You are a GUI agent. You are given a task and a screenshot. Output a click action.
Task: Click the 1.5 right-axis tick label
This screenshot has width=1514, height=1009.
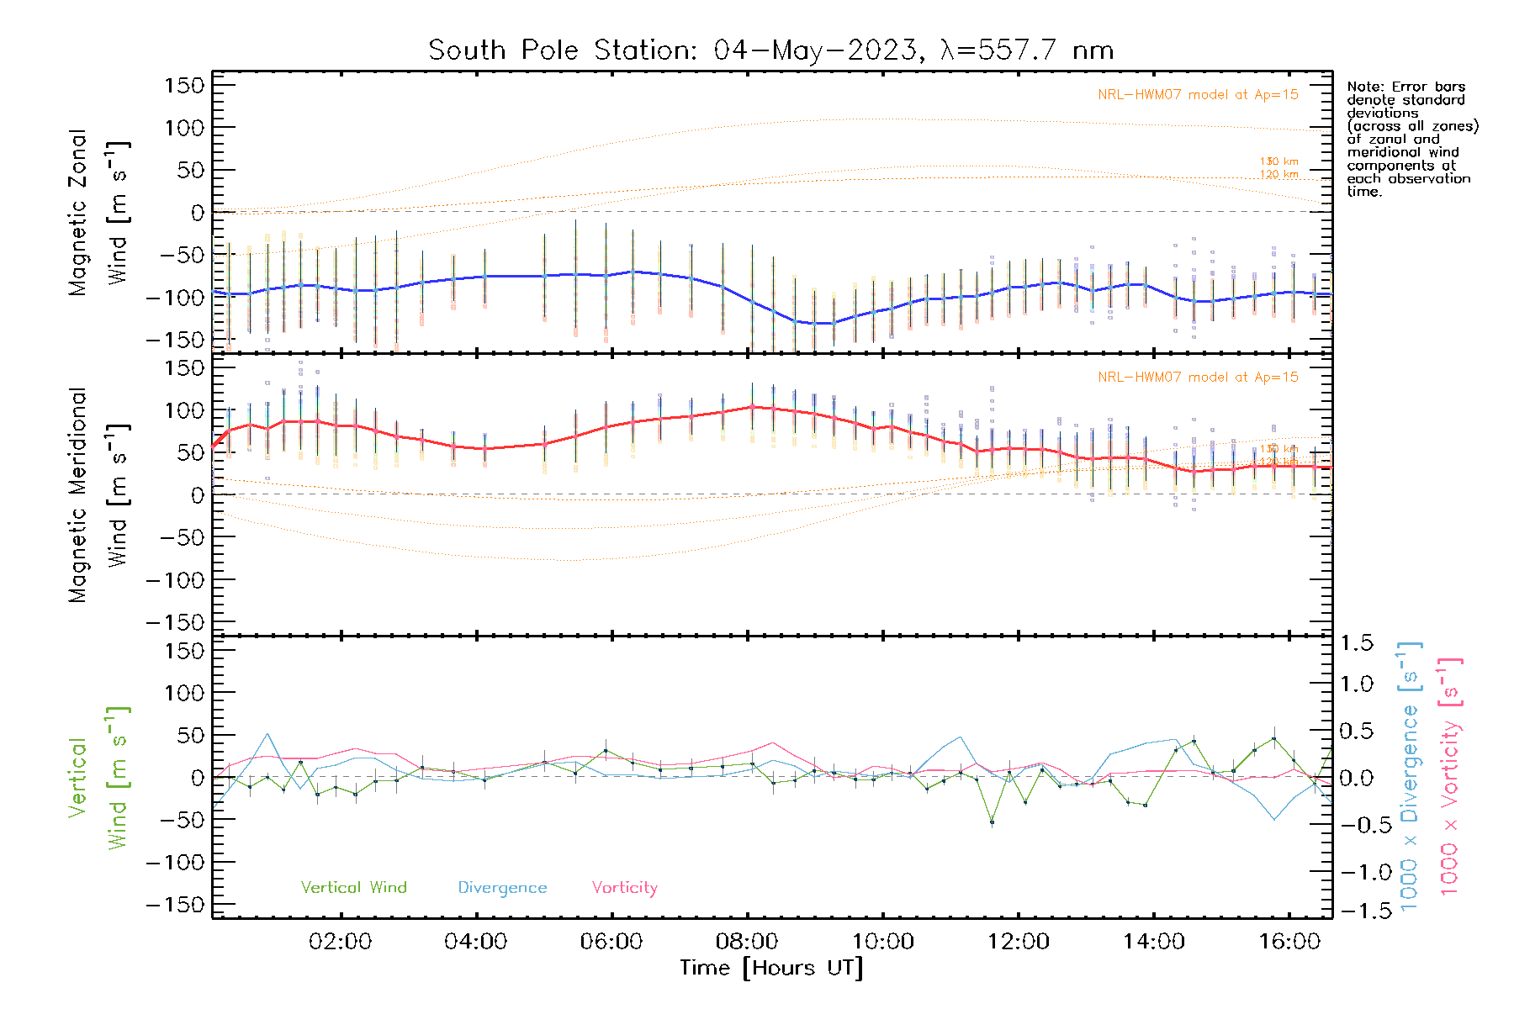[1356, 643]
